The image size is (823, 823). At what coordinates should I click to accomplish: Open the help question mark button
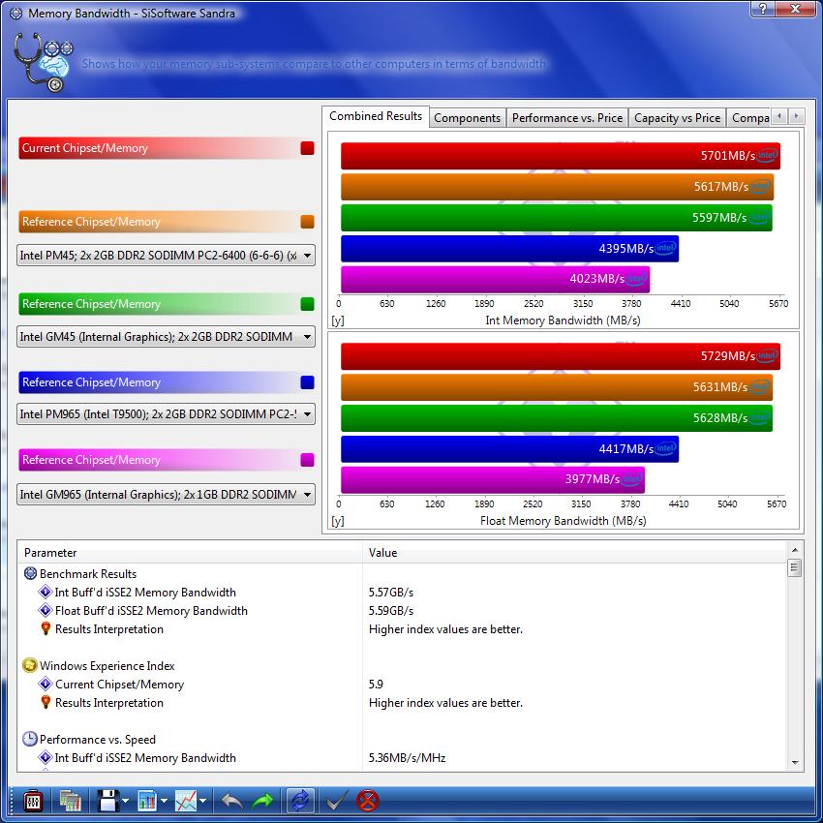point(762,8)
